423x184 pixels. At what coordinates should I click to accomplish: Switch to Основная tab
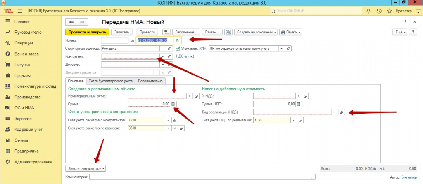click(76, 80)
